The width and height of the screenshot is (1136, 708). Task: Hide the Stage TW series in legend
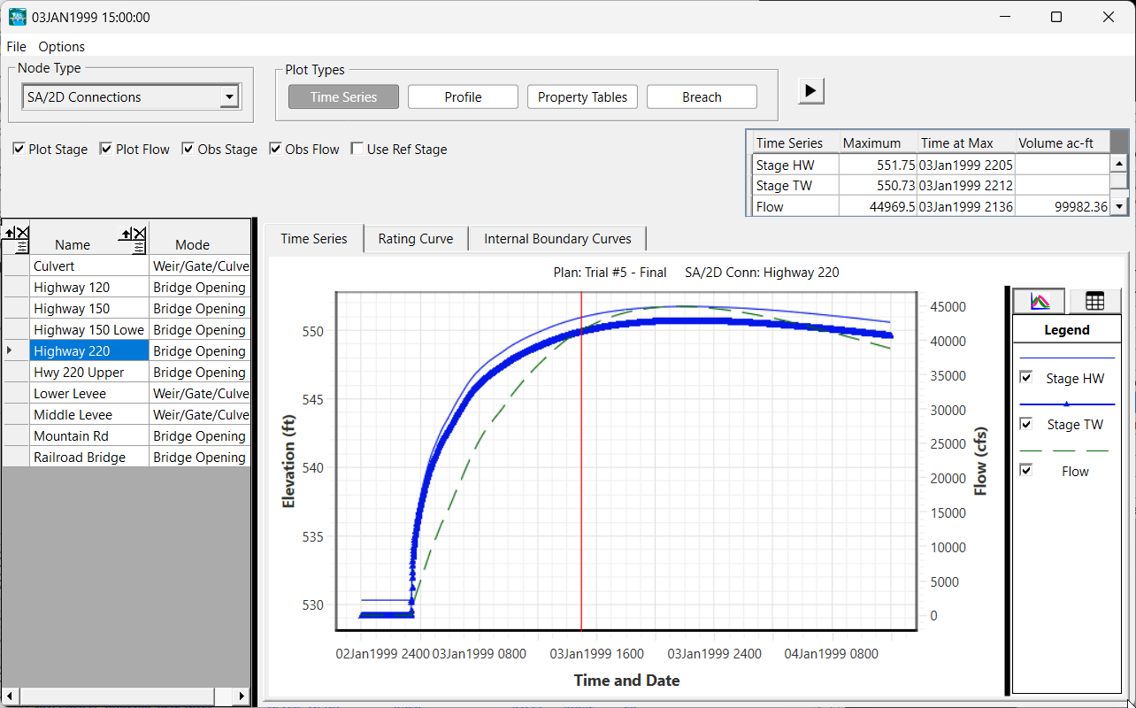point(1026,424)
